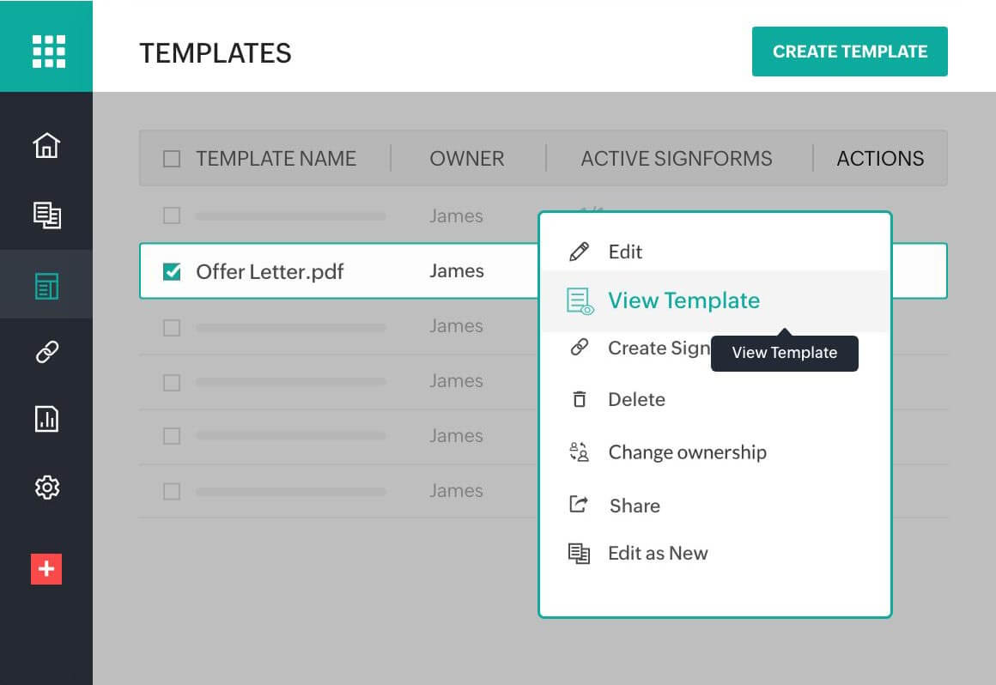Viewport: 996px width, 685px height.
Task: Open Settings via the gear icon
Action: point(46,488)
